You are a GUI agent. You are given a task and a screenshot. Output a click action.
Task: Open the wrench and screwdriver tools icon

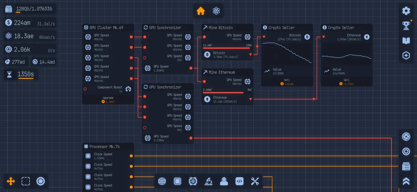tap(255, 181)
